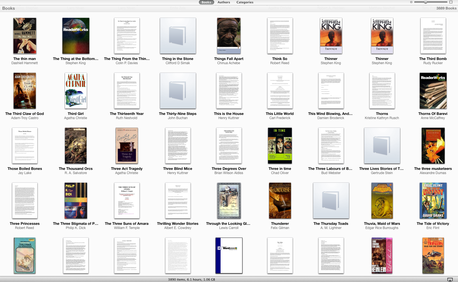The height and width of the screenshot is (282, 458).
Task: Click the author name 'Alexandre Dumas'
Action: tap(433, 173)
